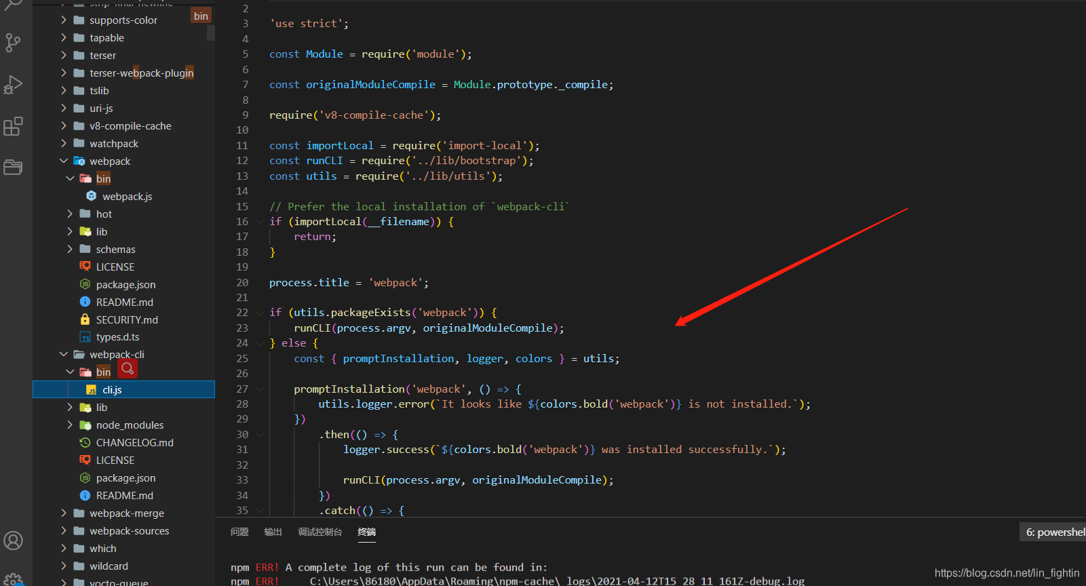
Task: Click the SECURITY.md lock icon
Action: coord(85,319)
